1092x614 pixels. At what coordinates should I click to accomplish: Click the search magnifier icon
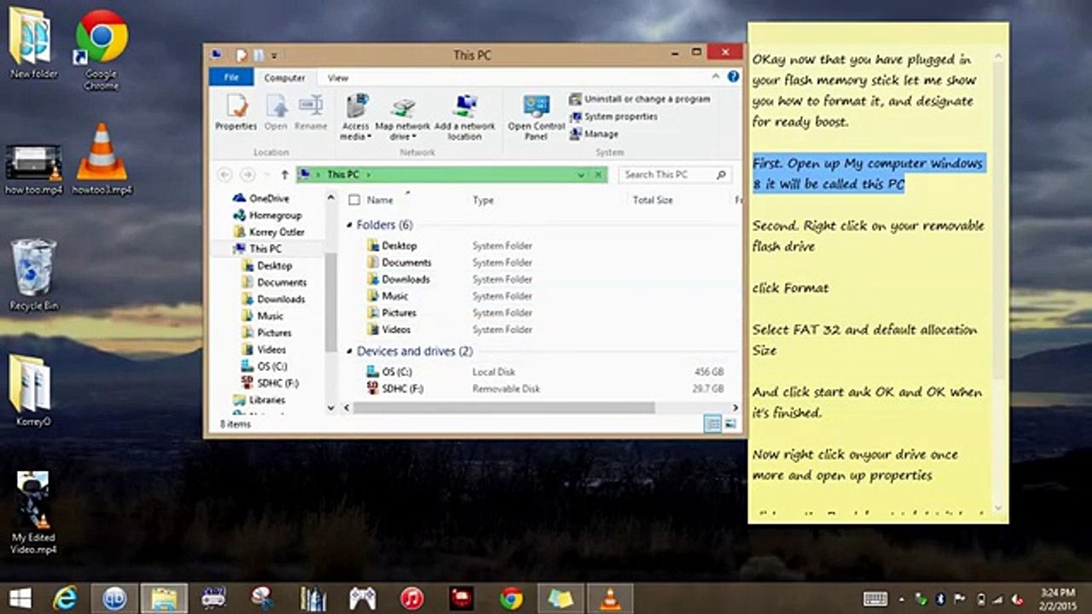[721, 175]
